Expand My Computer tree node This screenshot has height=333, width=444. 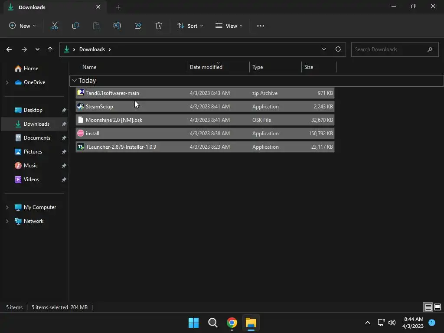coord(7,207)
